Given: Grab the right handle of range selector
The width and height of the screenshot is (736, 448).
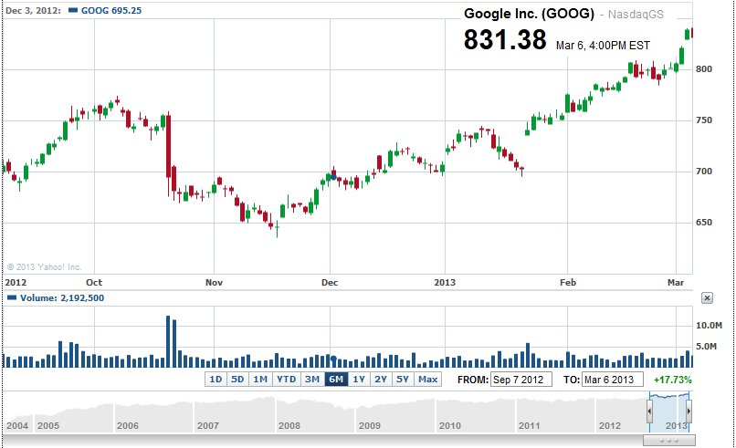Looking at the screenshot, I should [689, 412].
